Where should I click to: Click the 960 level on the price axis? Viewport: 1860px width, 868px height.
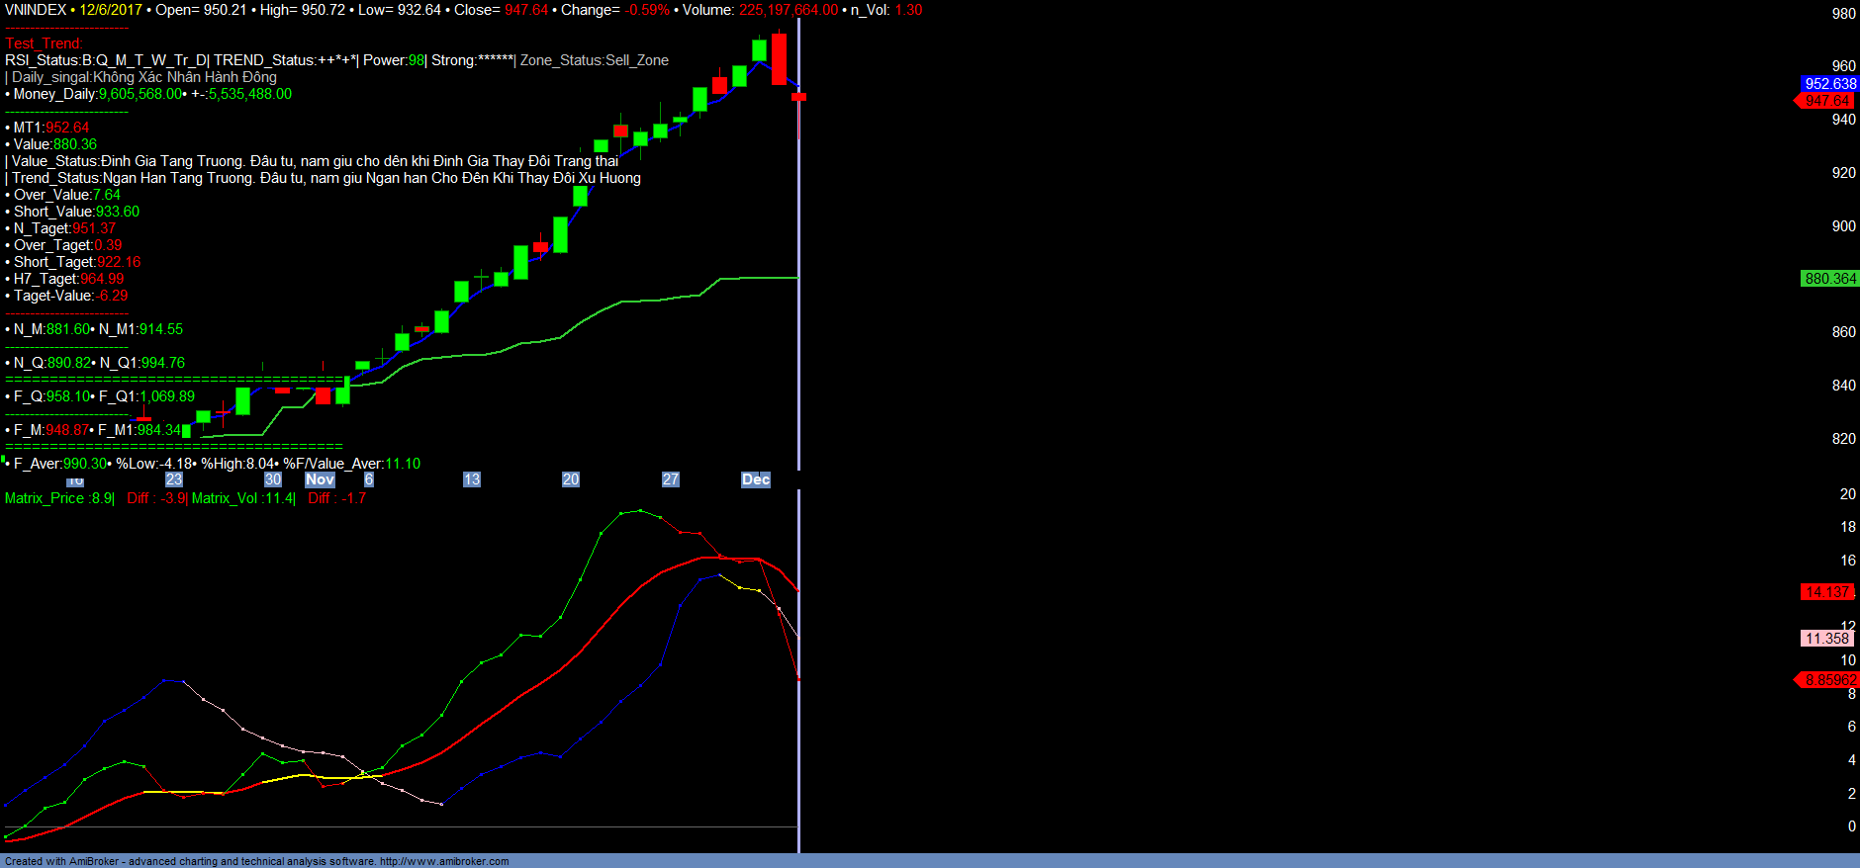point(1843,66)
